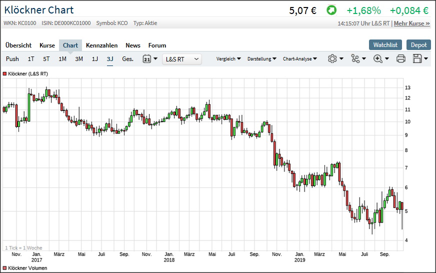
Task: Switch to the Übersicht tab
Action: point(18,45)
